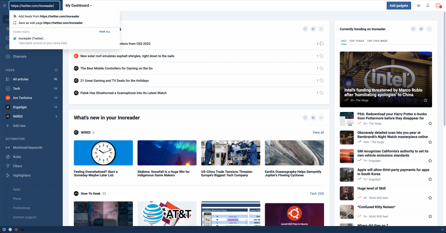Image resolution: width=446 pixels, height=233 pixels.
Task: Toggle the eye icon in the top bar
Action: coord(419,5)
